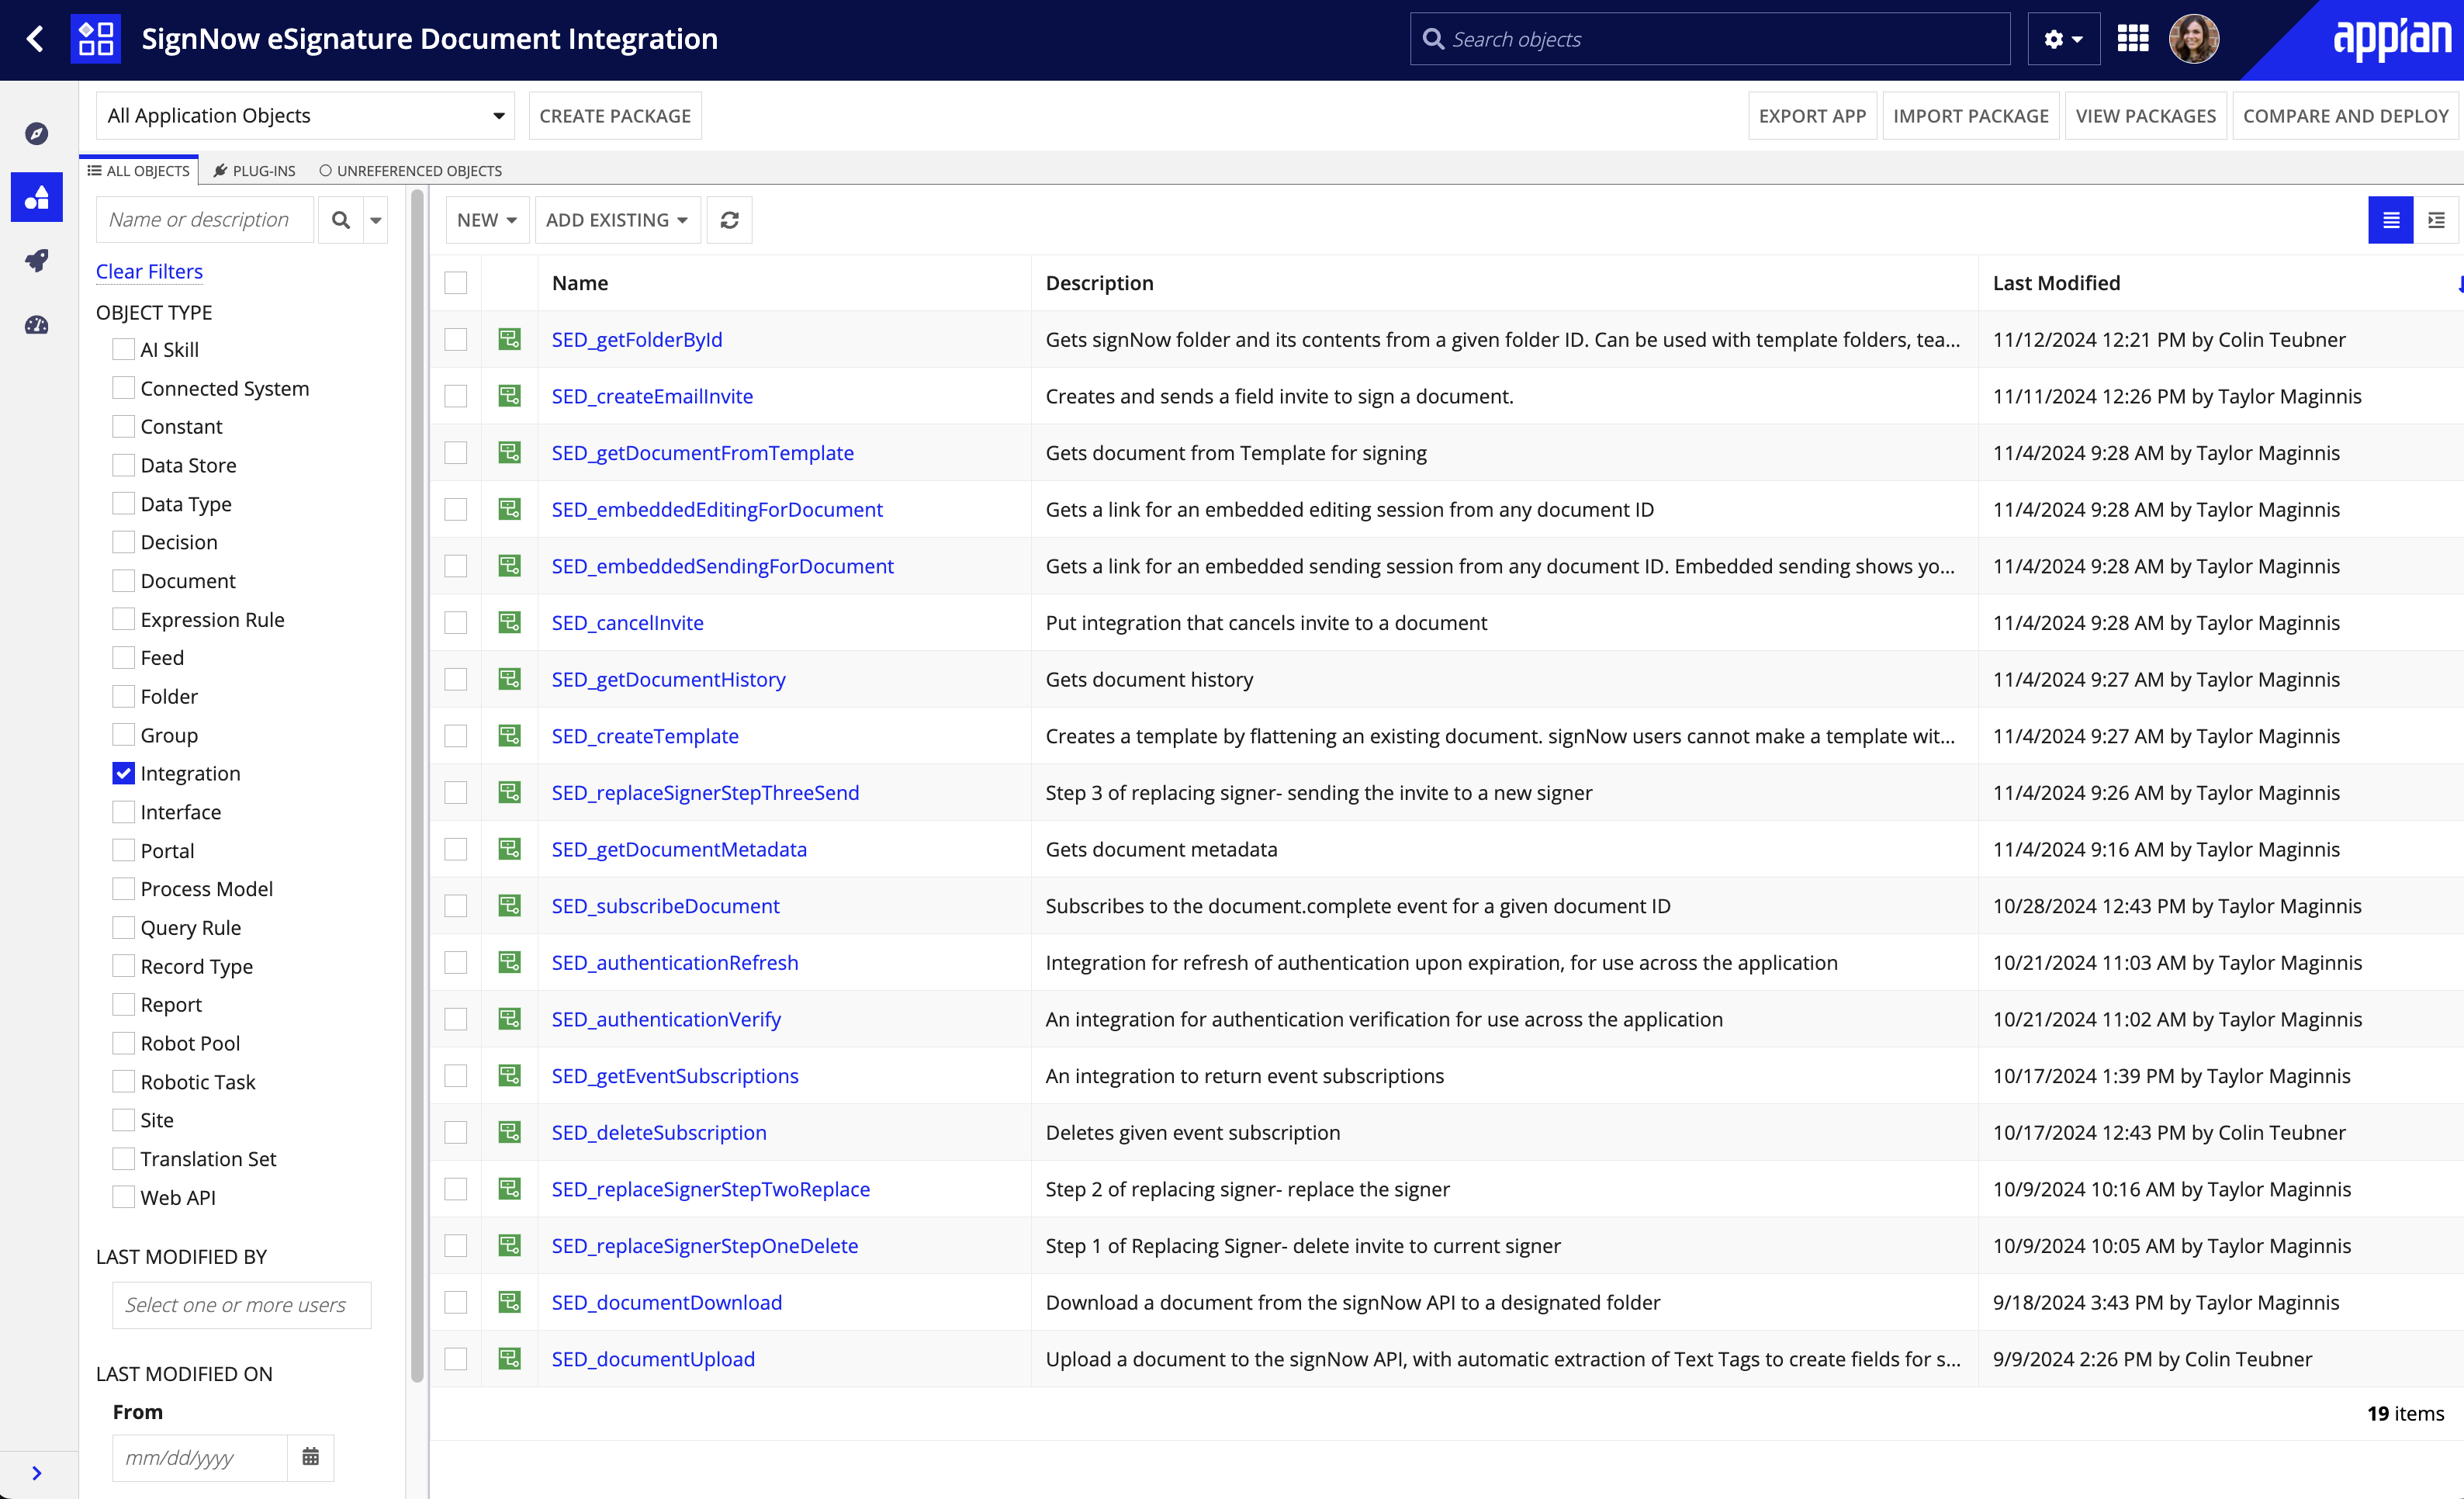Check the Process Model filter

123,889
